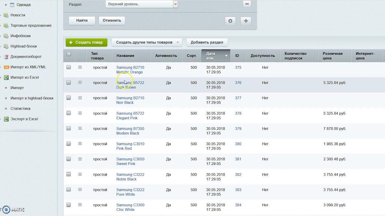This screenshot has width=385, height=216.
Task: Open row menu for Samsung C3222 Pure White
Action: (80, 190)
